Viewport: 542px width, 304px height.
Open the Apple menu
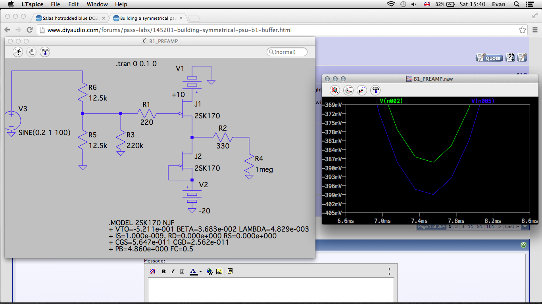(11, 4)
